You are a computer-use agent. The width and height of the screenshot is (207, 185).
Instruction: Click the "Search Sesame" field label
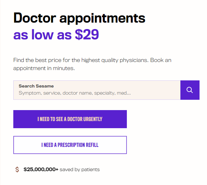(x=36, y=86)
